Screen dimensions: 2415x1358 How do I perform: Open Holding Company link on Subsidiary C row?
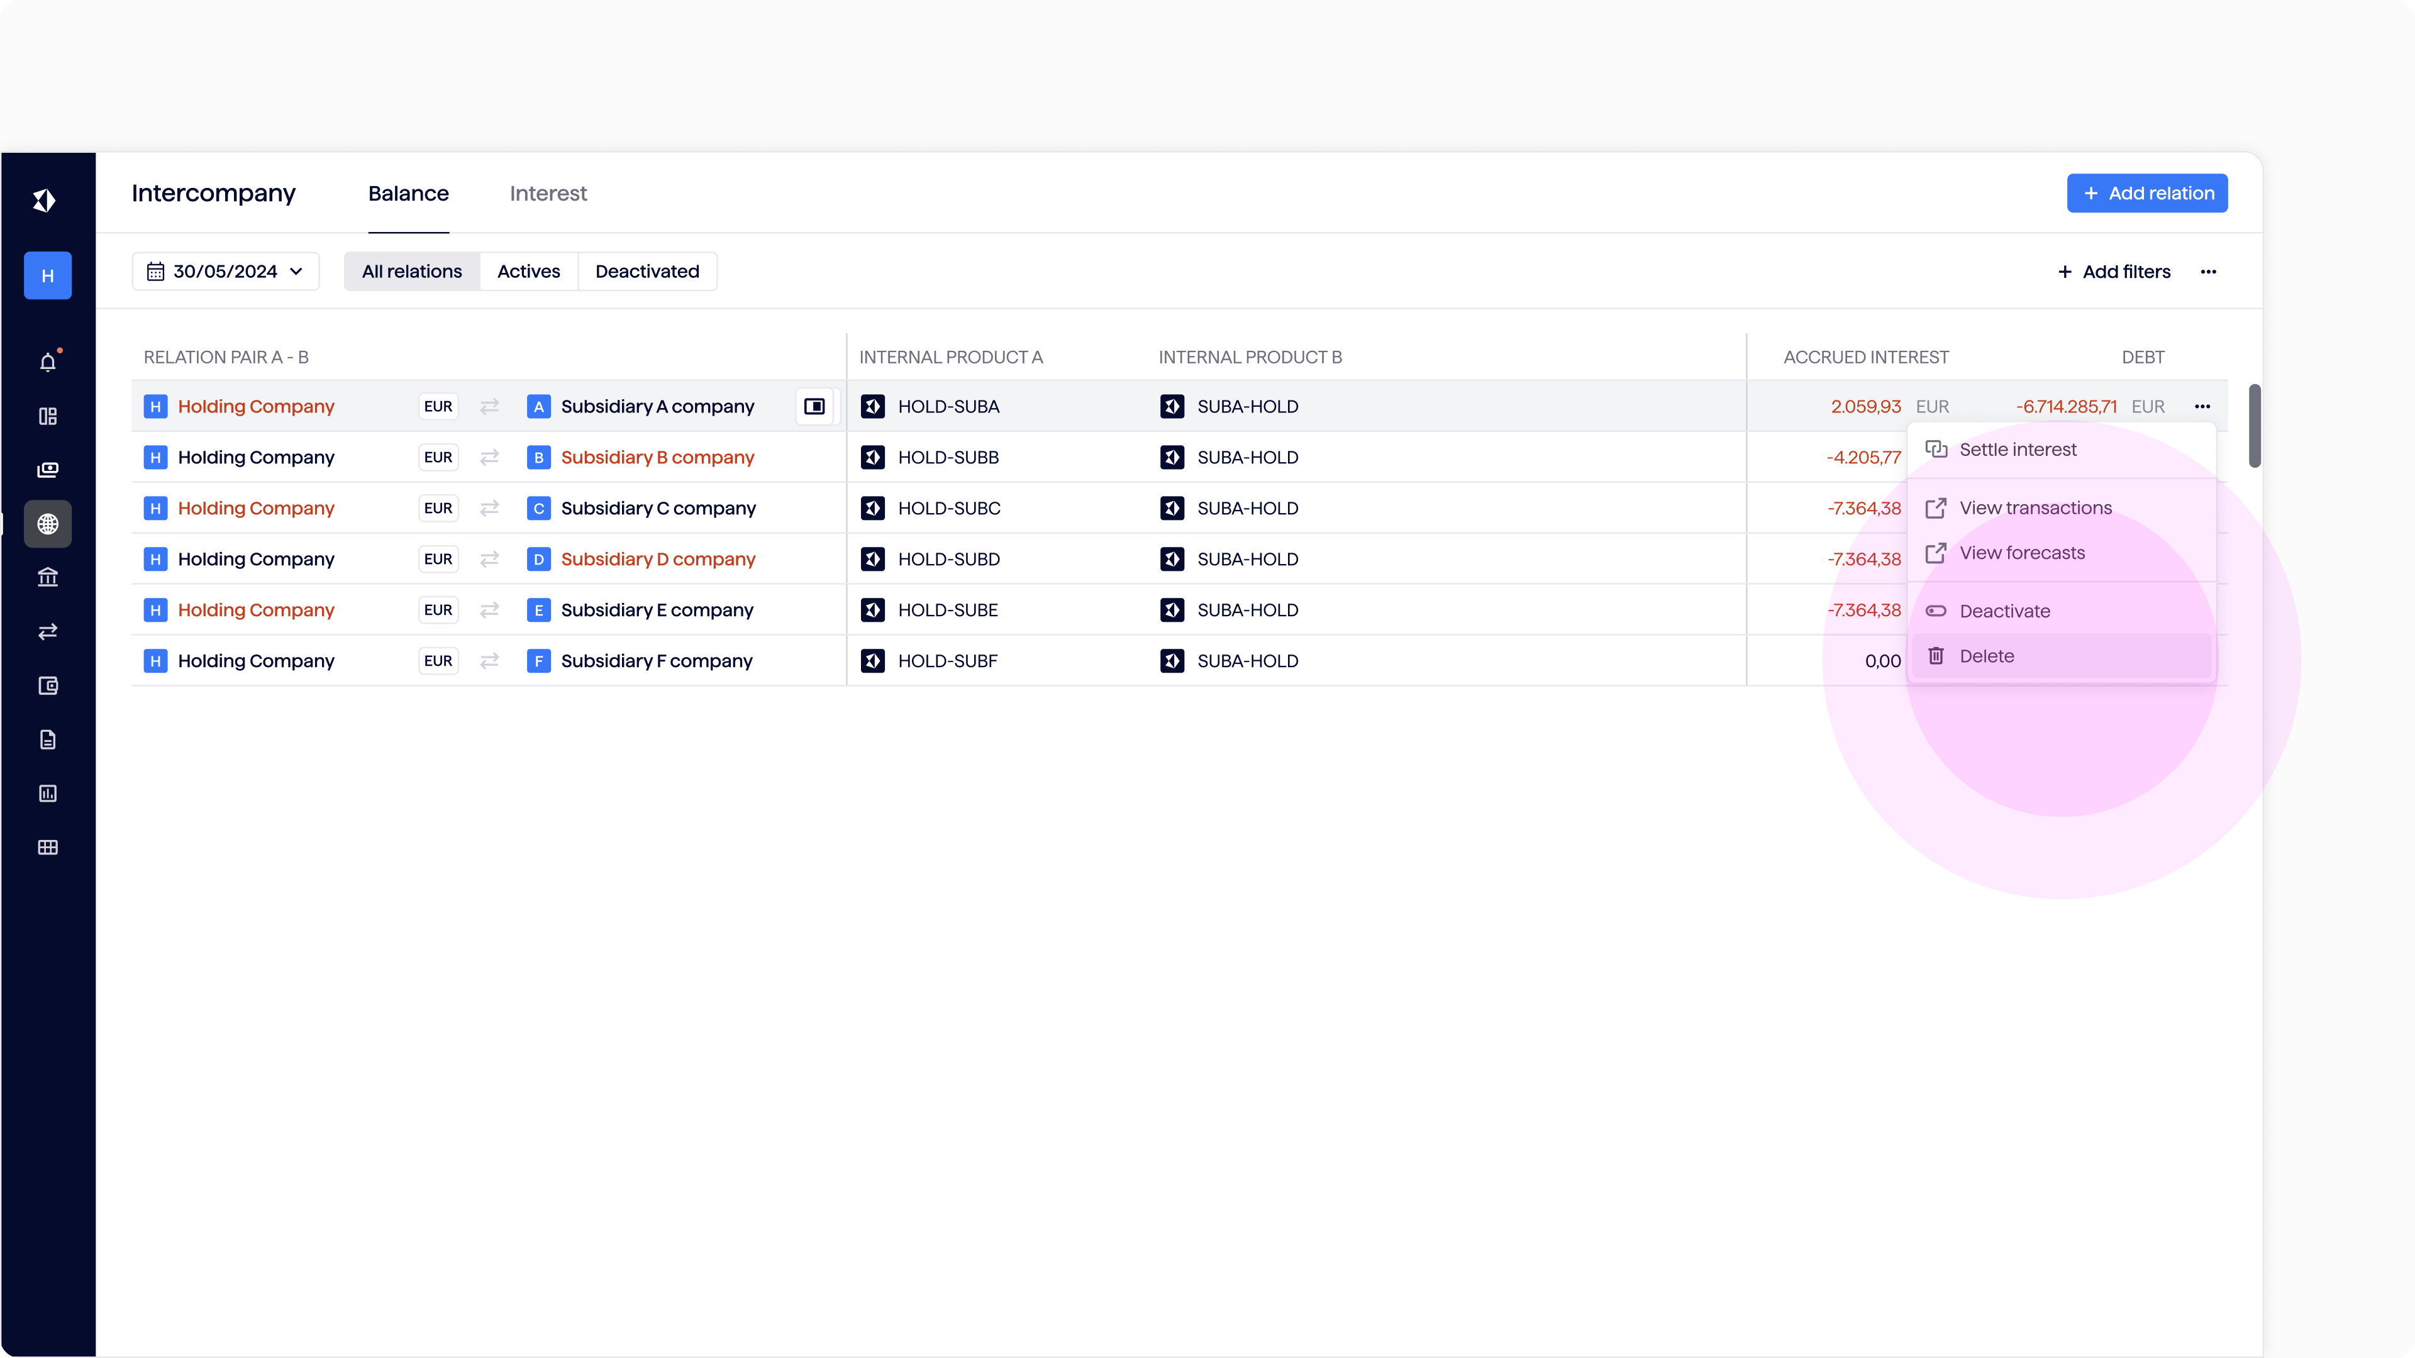point(256,508)
